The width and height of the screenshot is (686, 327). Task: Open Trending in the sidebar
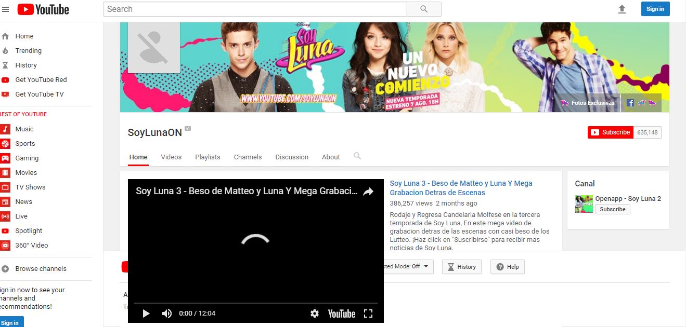29,51
